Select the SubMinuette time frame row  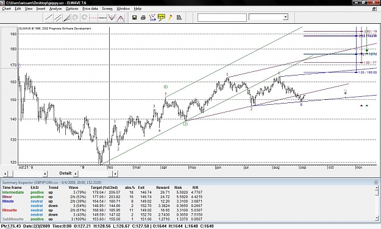click(102, 219)
